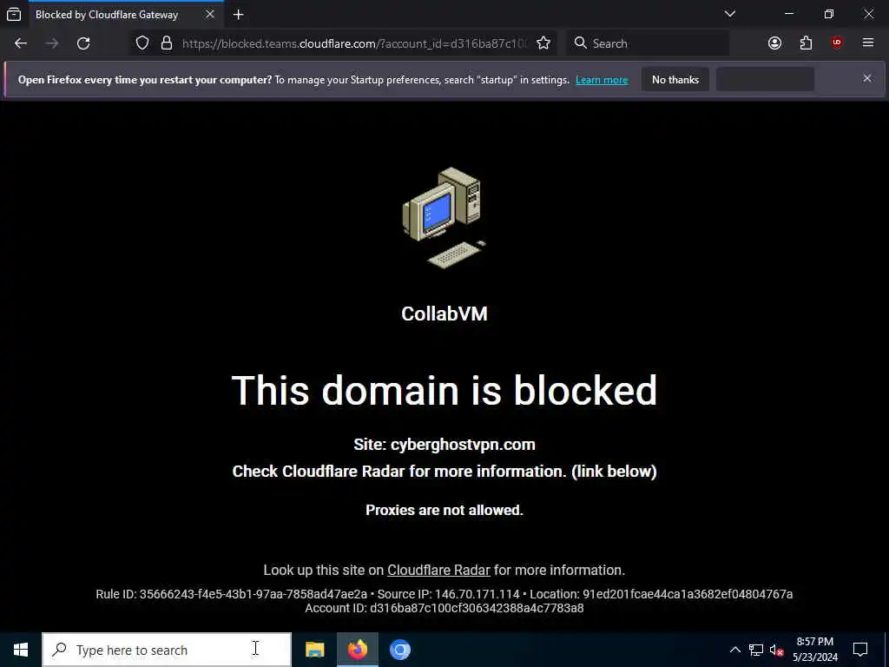Screen dimensions: 889x667
Task: Open File Explorer from the taskbar
Action: pyautogui.click(x=314, y=650)
